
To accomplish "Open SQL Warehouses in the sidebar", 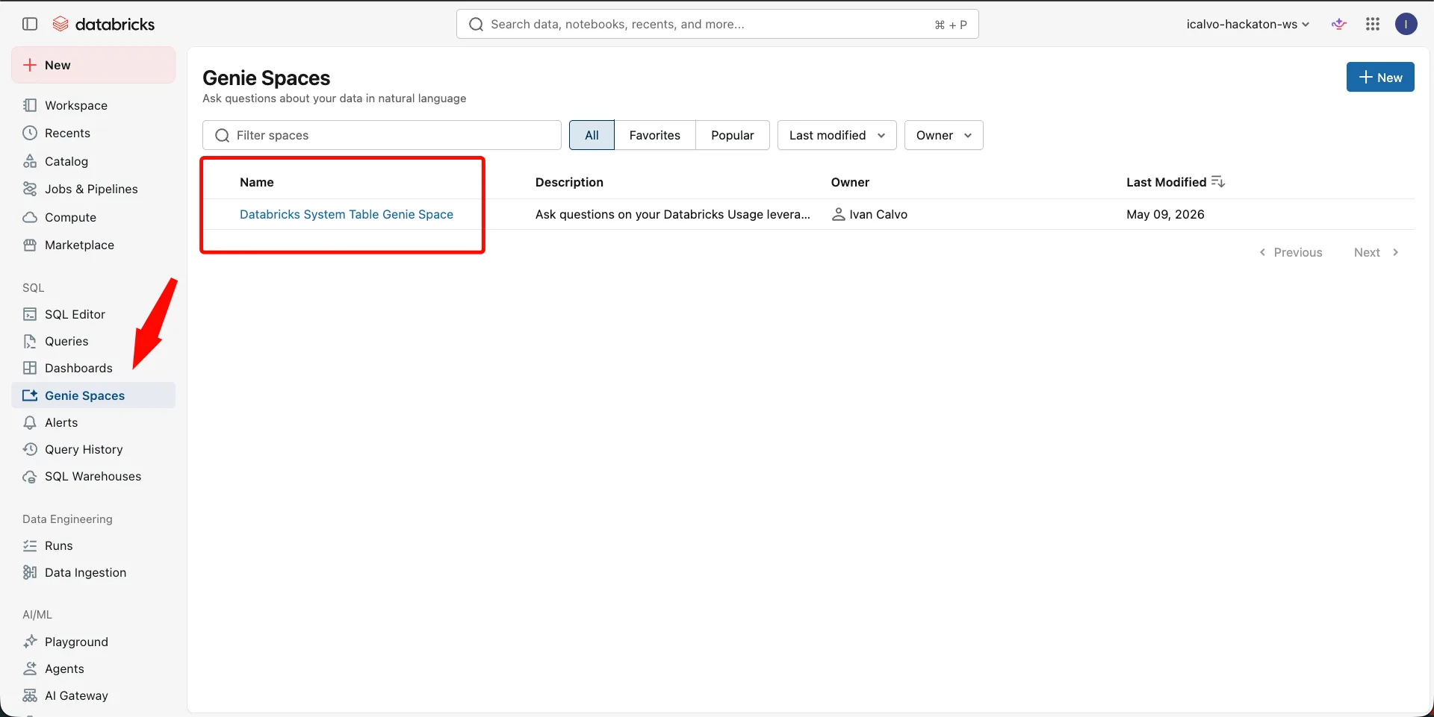I will tap(93, 476).
